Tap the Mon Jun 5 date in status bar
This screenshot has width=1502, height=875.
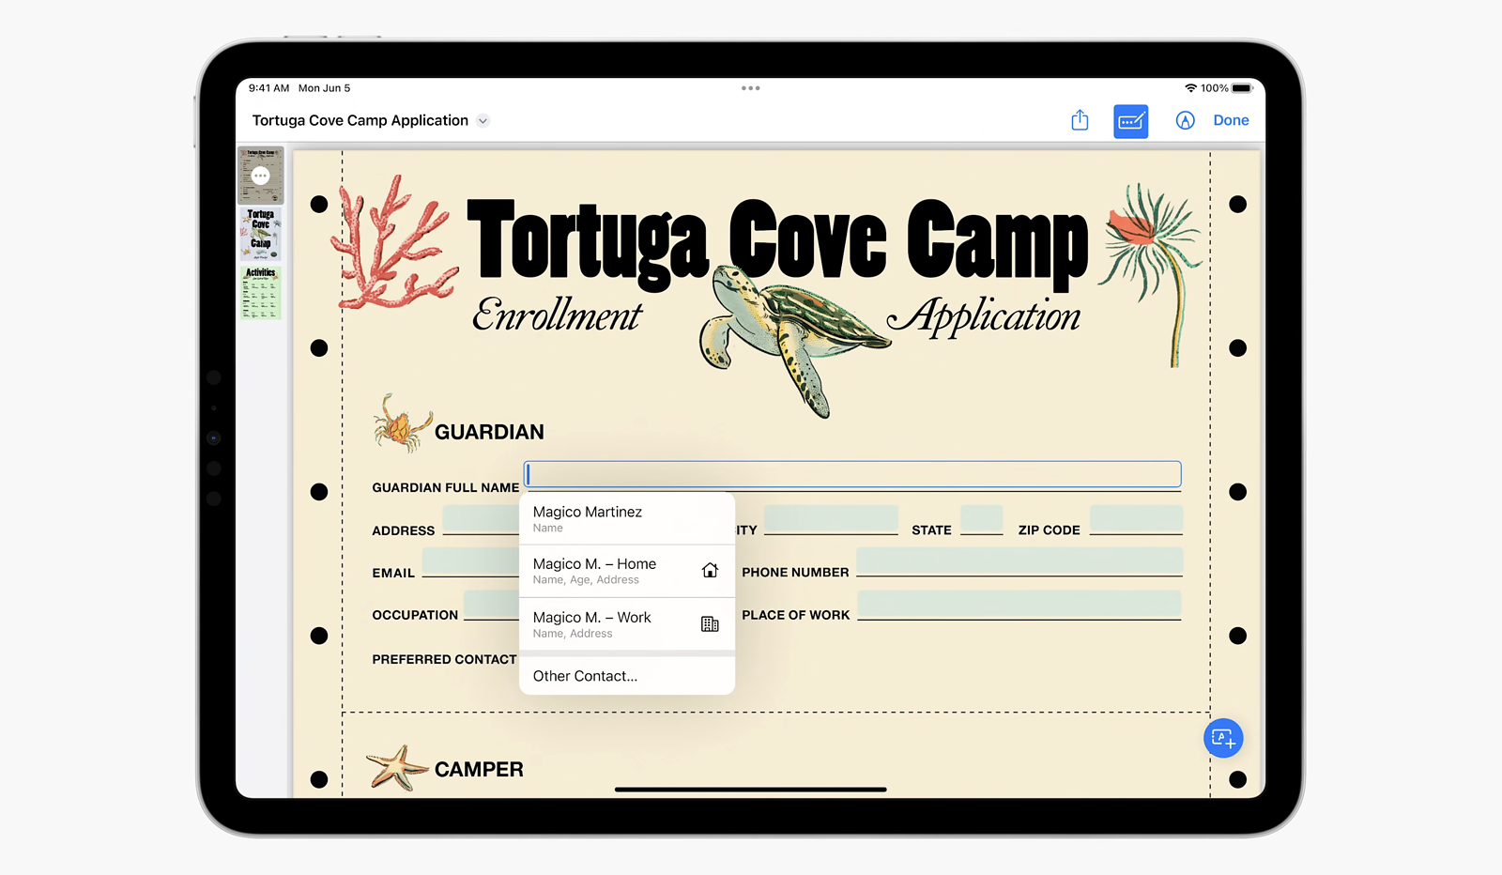click(x=324, y=88)
